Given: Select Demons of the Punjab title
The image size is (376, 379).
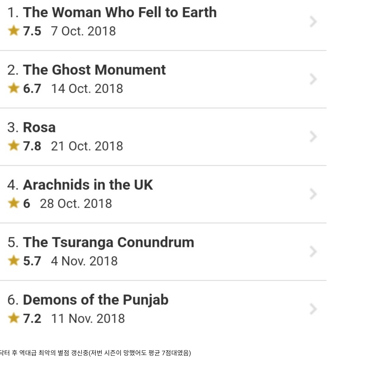Looking at the screenshot, I should [96, 300].
